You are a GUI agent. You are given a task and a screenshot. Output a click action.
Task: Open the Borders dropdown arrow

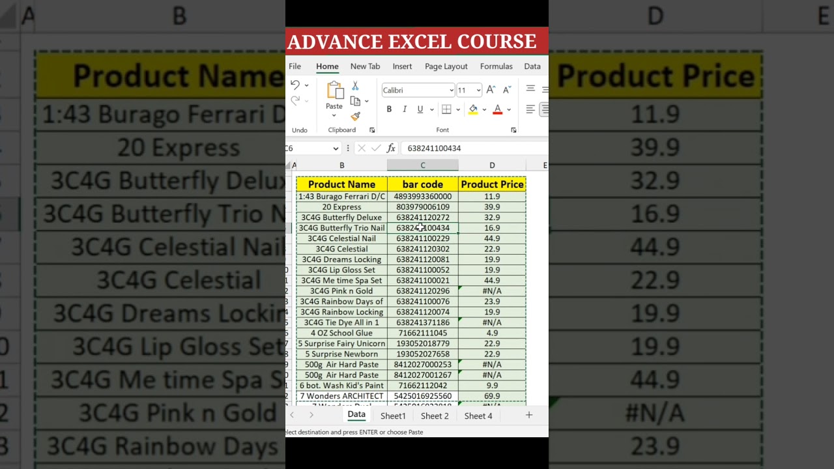457,109
